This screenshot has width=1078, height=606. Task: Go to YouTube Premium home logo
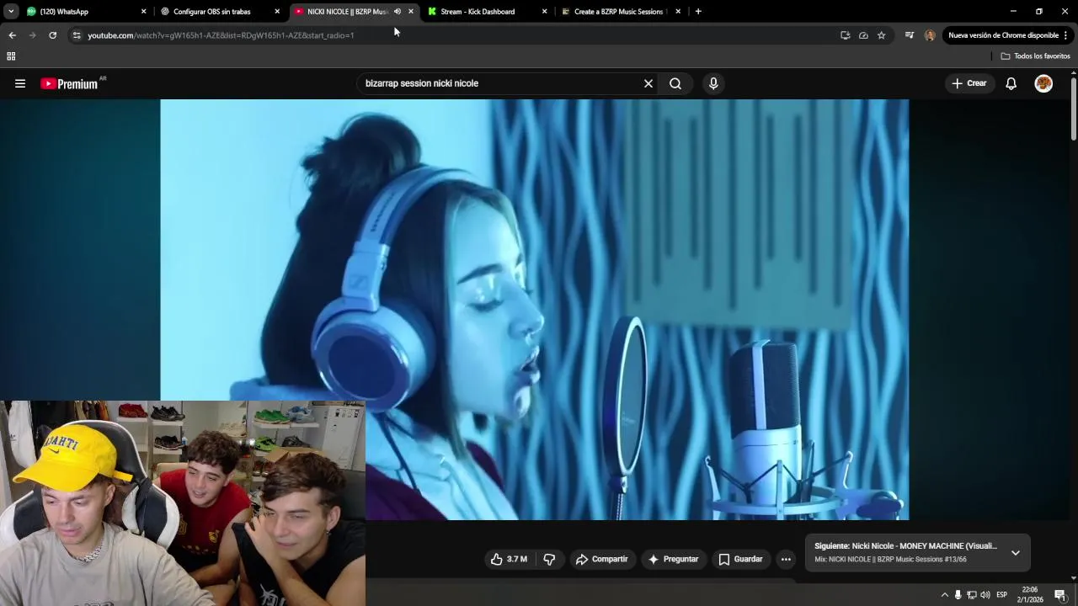click(69, 83)
